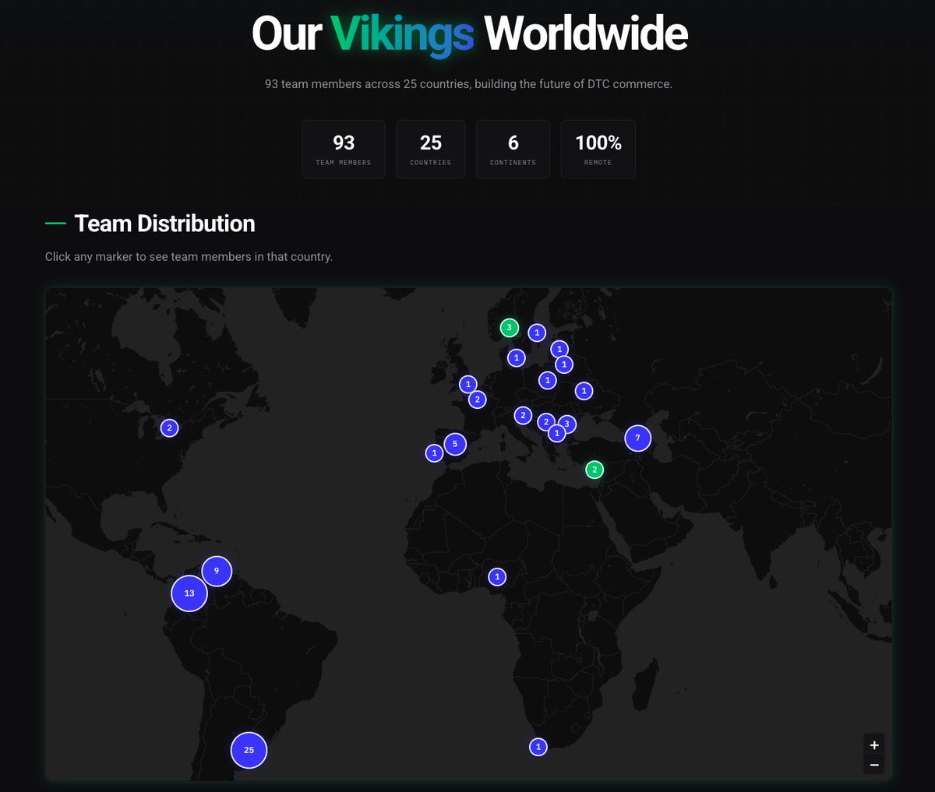The height and width of the screenshot is (792, 935).
Task: Click the Team Distribution heading
Action: point(164,224)
